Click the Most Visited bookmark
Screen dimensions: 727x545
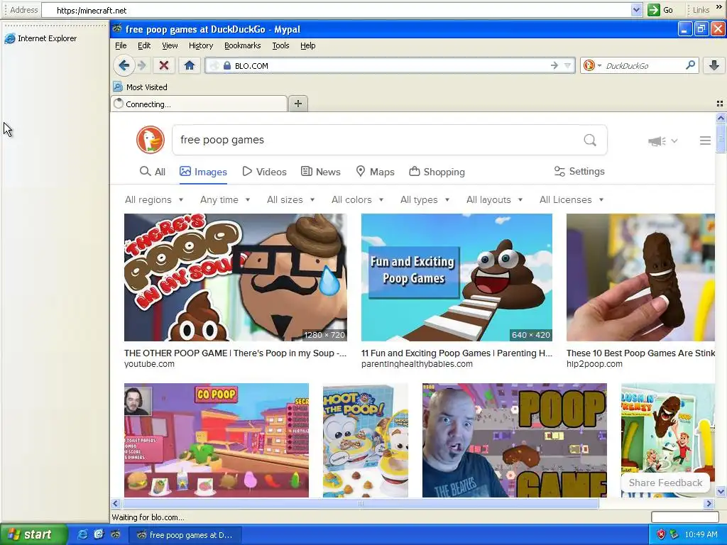[x=141, y=87]
